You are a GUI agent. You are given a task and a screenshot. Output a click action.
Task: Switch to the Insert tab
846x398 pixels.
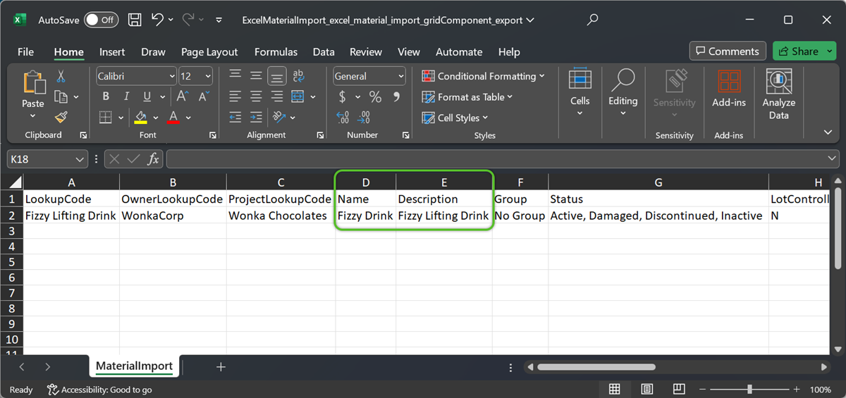(112, 51)
